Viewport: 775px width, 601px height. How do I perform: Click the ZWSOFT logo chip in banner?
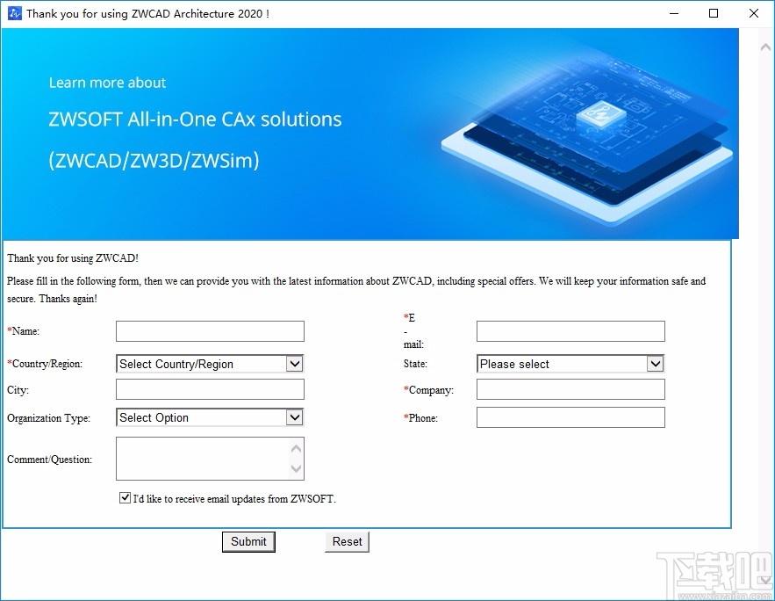(x=602, y=114)
